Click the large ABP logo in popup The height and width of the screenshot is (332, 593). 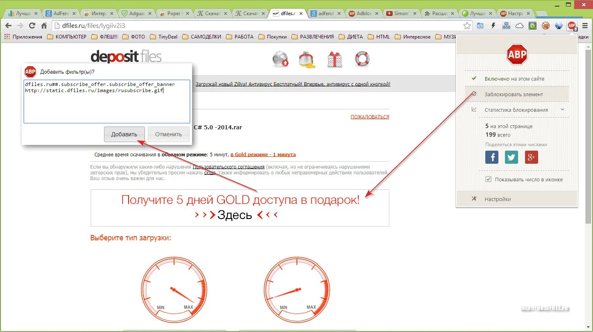517,54
